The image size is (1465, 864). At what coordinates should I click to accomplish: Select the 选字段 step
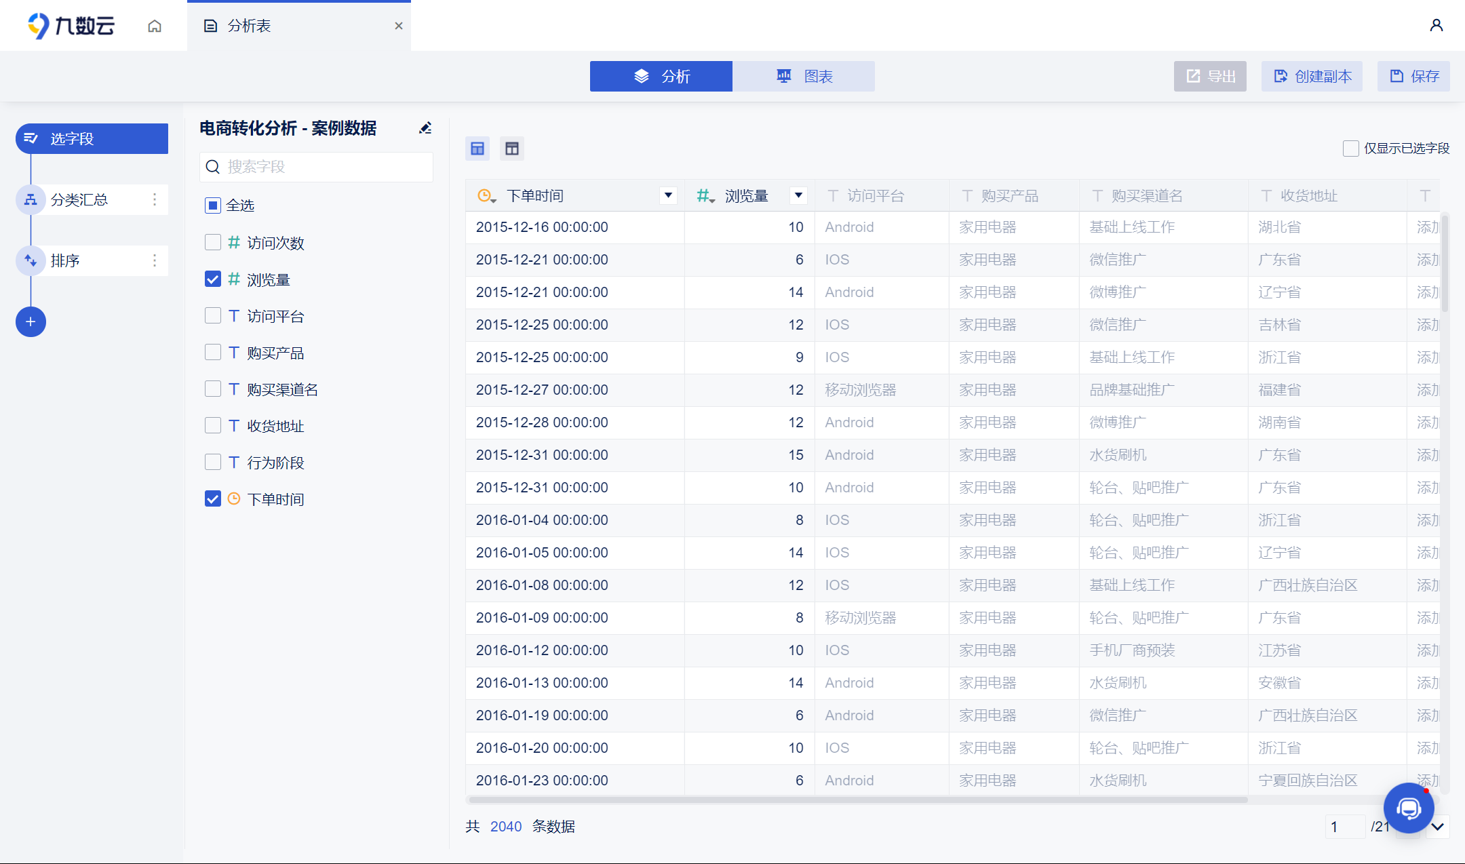point(92,138)
